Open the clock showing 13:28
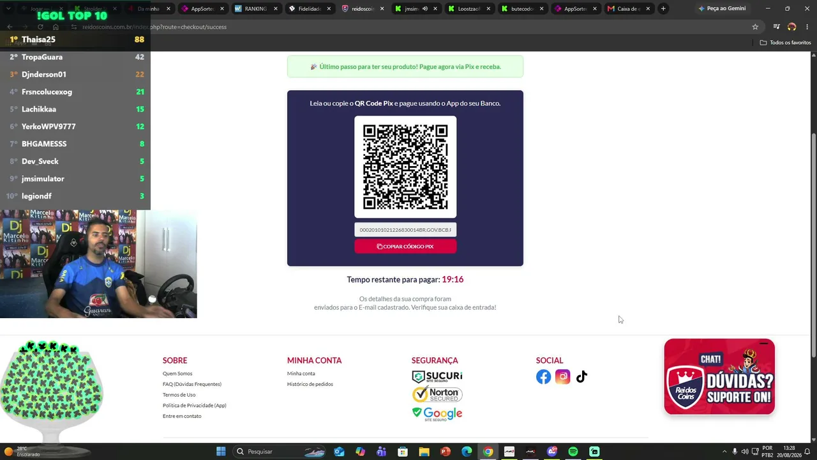 [x=789, y=452]
